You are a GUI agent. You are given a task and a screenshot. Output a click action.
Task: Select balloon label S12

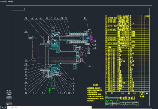41,19
